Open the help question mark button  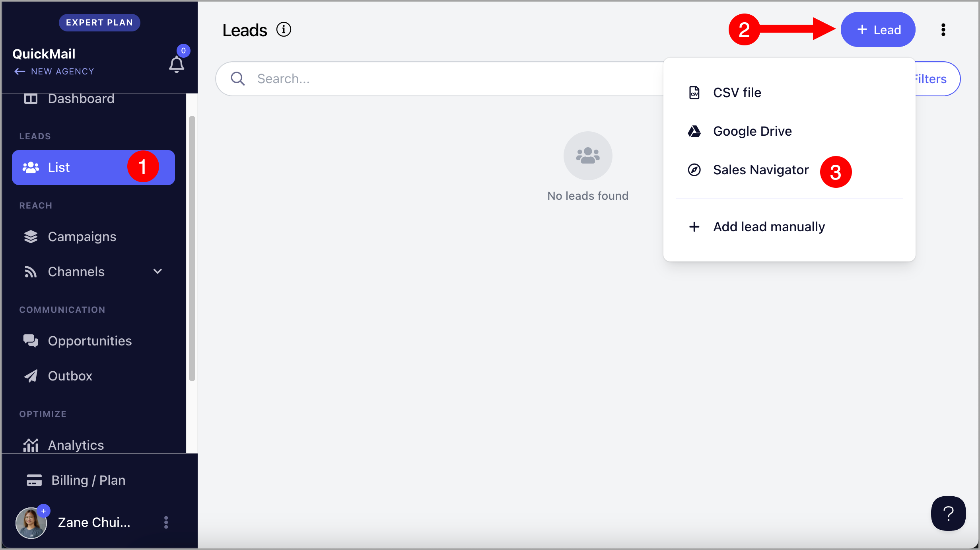tap(948, 513)
